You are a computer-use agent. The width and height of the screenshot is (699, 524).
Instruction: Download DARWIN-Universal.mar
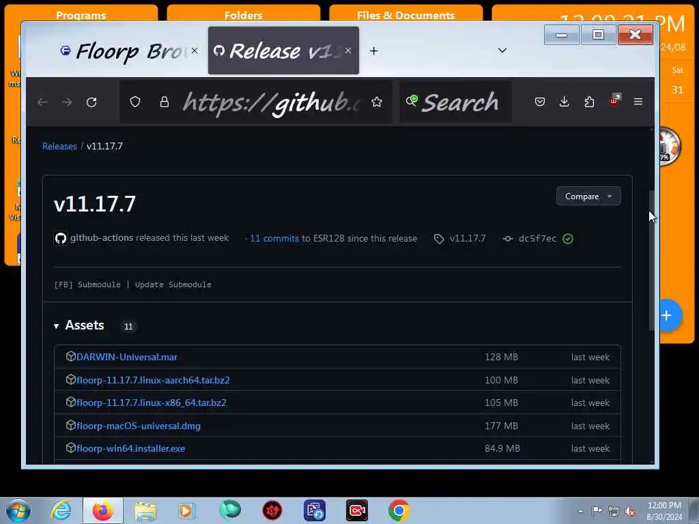click(x=126, y=357)
